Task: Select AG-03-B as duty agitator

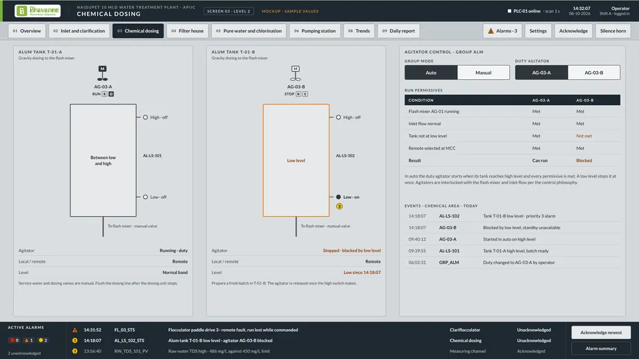Action: click(594, 72)
